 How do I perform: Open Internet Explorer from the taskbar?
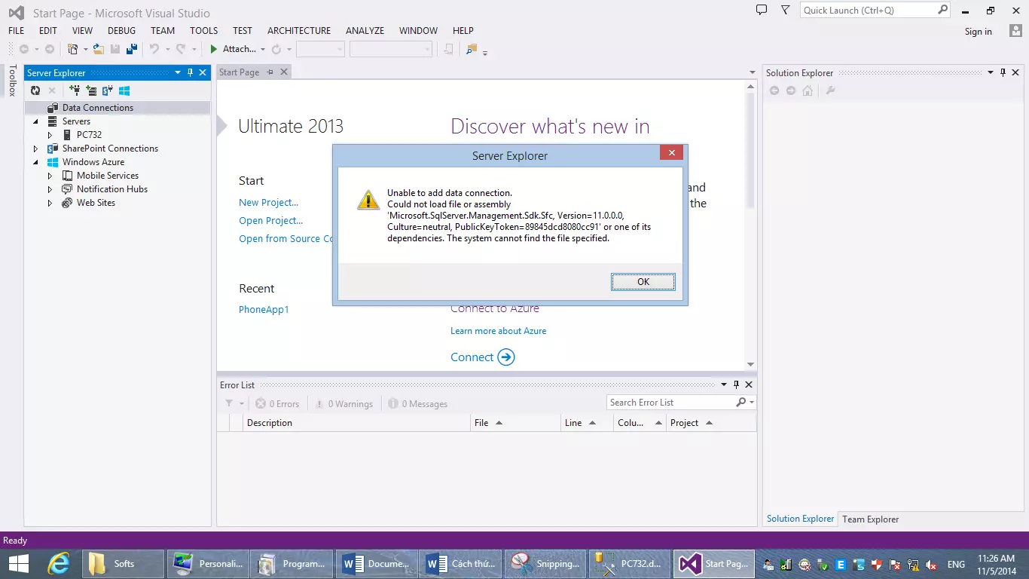click(58, 563)
